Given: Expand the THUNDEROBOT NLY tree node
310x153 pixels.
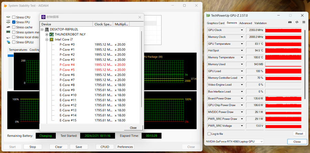Looking at the screenshot, I should [x=47, y=34].
